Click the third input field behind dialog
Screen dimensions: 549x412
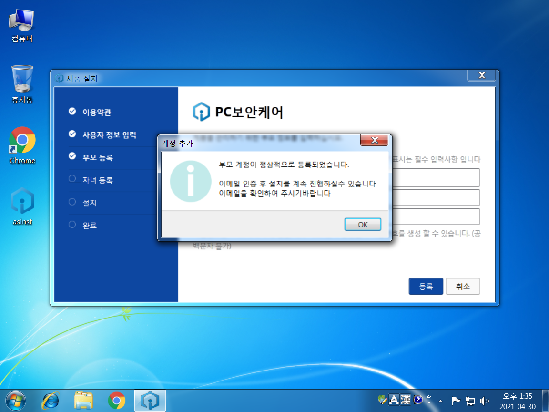pyautogui.click(x=436, y=217)
